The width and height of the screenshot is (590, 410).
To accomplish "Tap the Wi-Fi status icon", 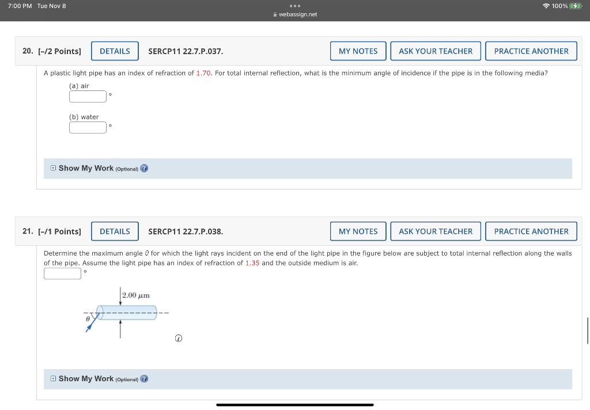I will (x=546, y=6).
